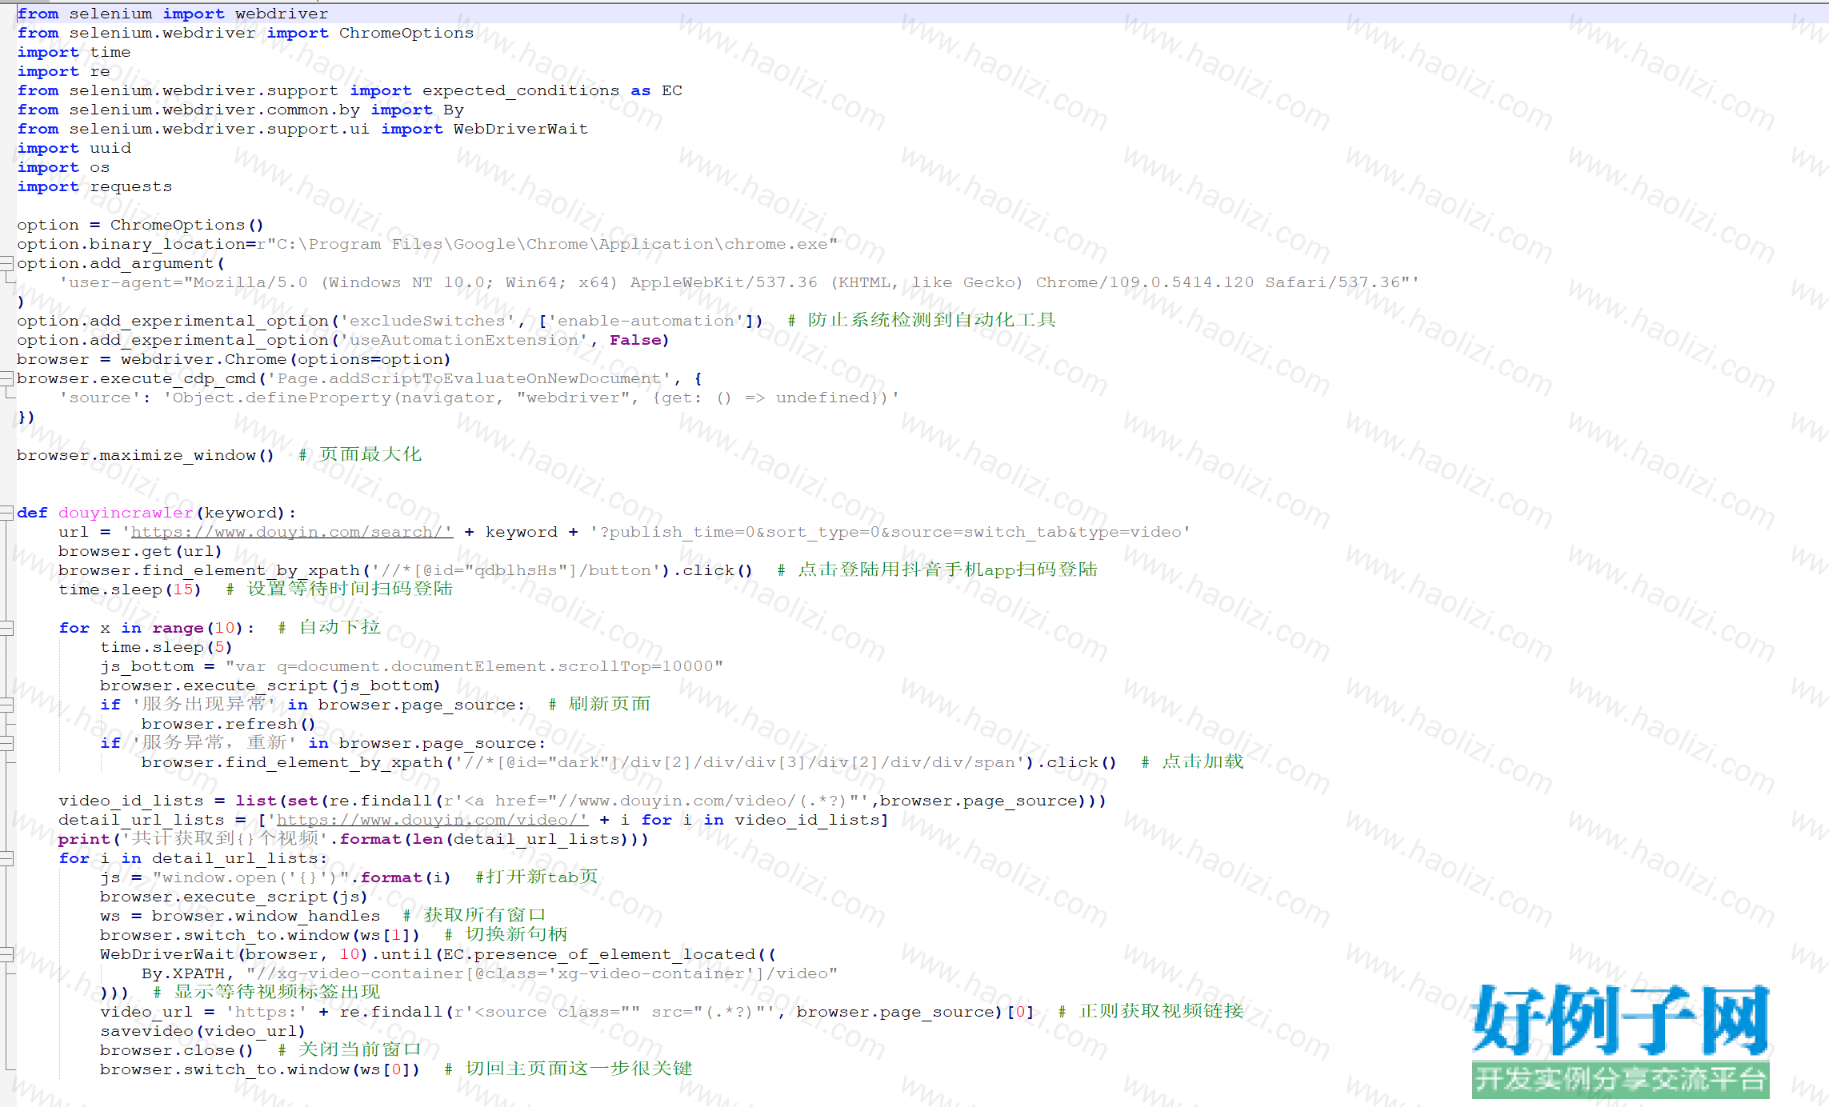Image resolution: width=1829 pixels, height=1107 pixels.
Task: Collapse the 'for i in detail_url_lists' loop fold
Action: [6, 858]
